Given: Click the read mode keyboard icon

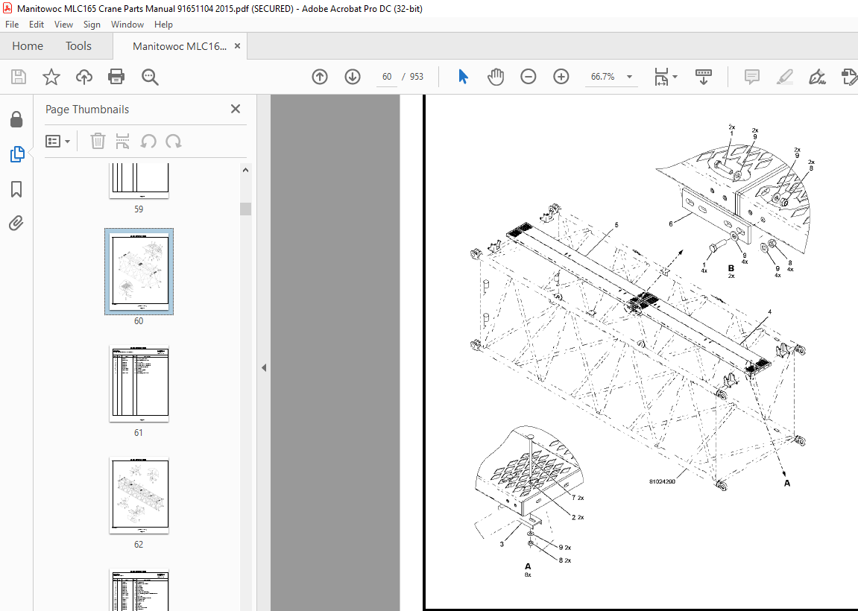Looking at the screenshot, I should coord(703,77).
